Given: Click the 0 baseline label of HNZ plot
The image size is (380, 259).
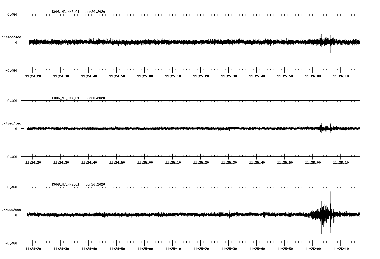Looking at the screenshot, I should (x=16, y=215).
